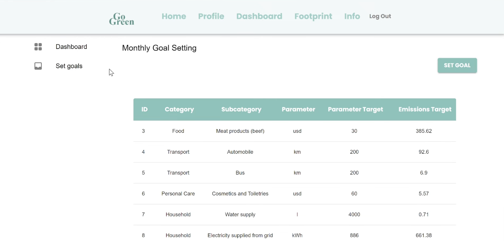Open Dashboard in the top navigation bar
504x241 pixels.
click(x=259, y=16)
